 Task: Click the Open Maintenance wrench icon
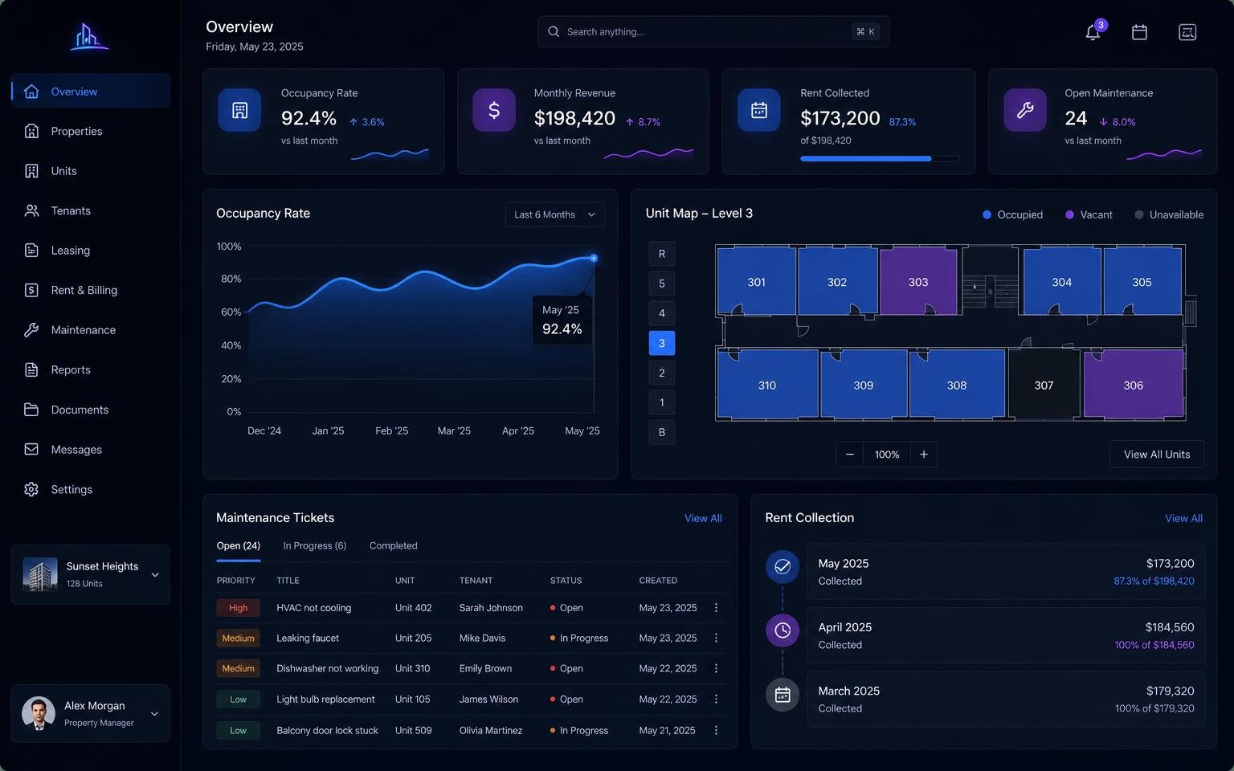1025,110
